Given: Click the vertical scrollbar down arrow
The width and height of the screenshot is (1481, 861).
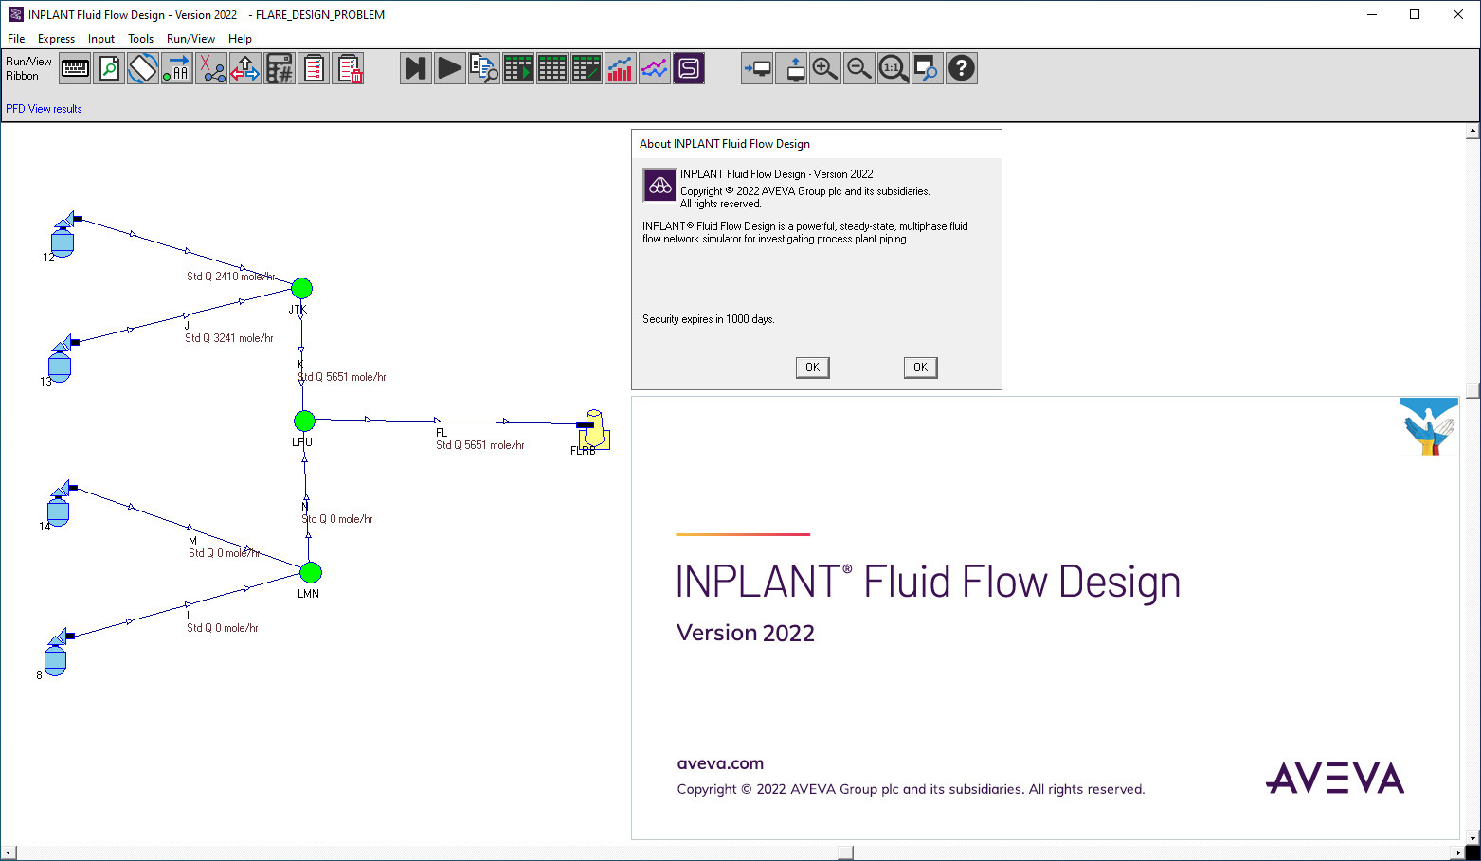Looking at the screenshot, I should pos(1472,838).
